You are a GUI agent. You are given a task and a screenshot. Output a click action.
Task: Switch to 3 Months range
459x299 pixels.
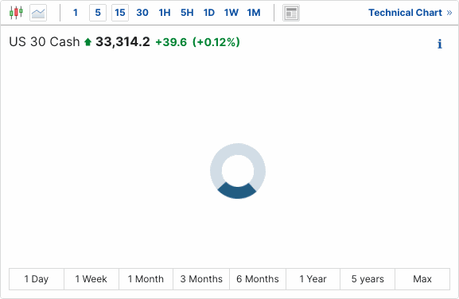click(x=201, y=279)
